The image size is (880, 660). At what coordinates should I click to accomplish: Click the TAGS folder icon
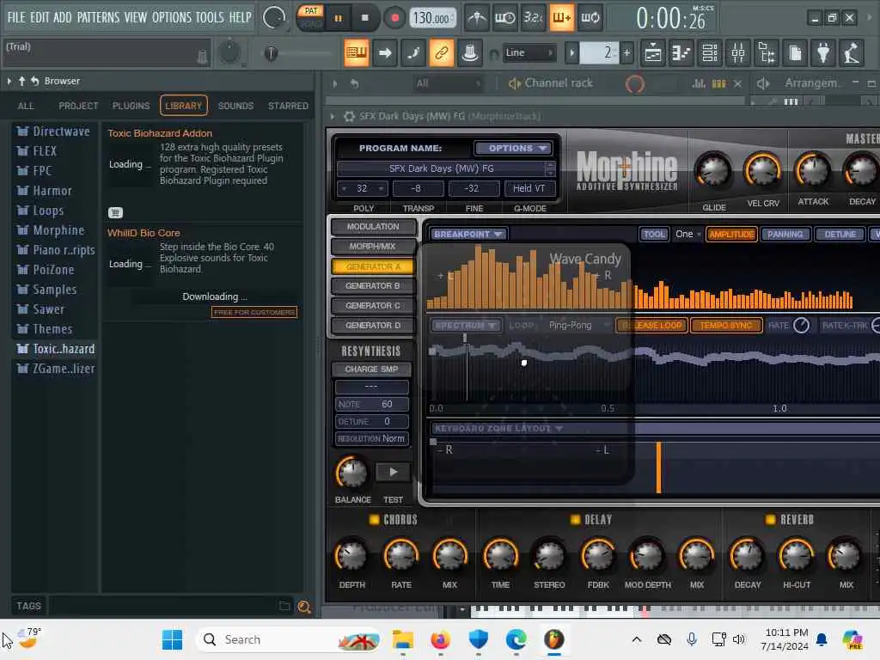click(x=284, y=606)
